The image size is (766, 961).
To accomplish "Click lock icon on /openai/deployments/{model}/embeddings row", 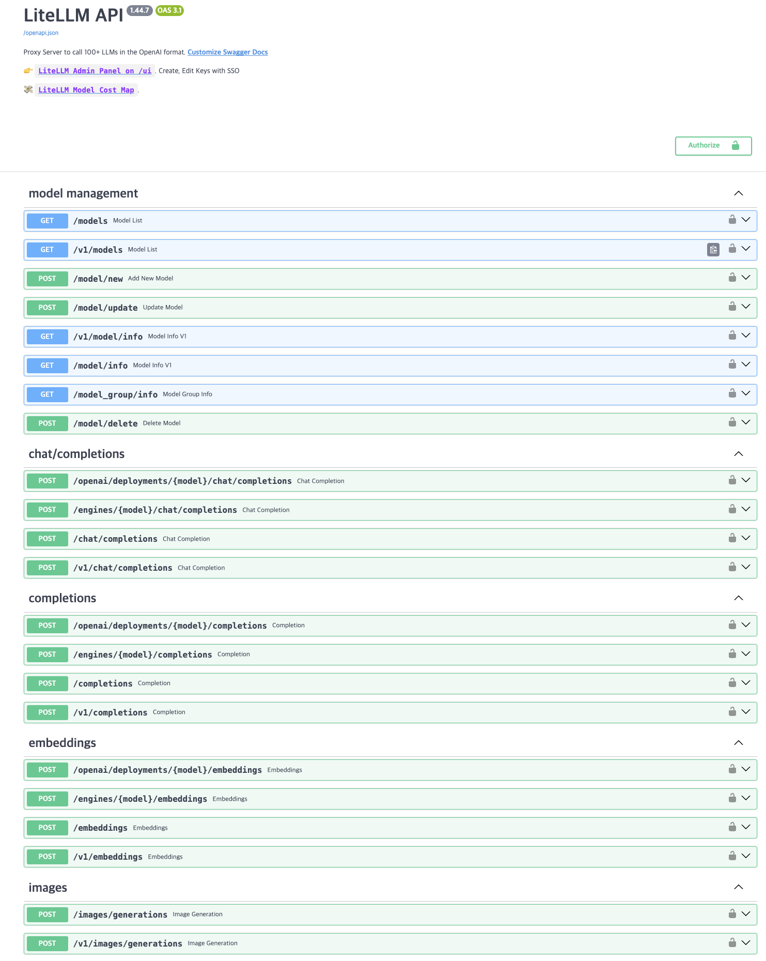I will 732,769.
